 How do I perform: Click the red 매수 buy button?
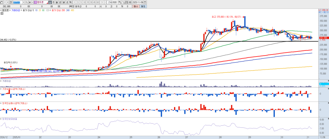click(136, 6)
